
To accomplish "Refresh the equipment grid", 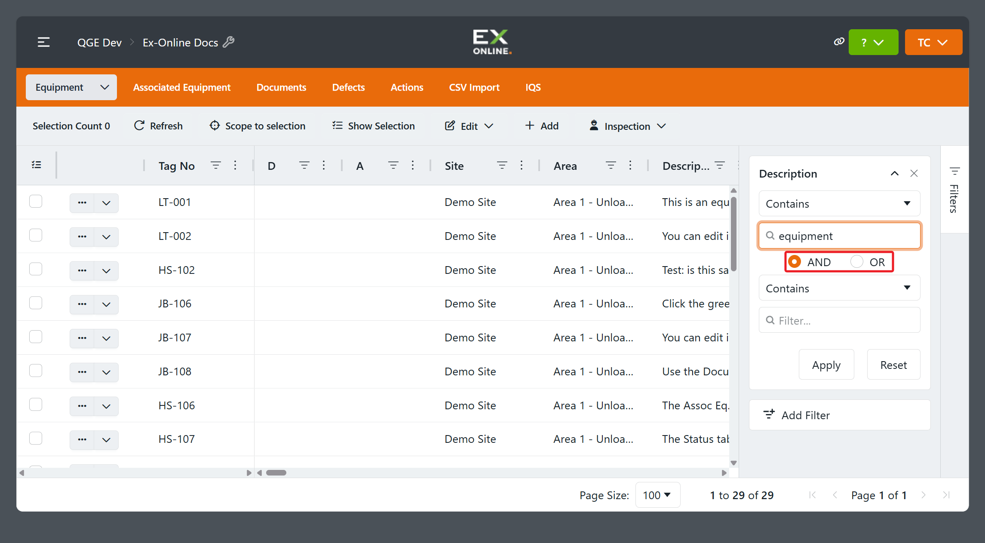I will click(x=158, y=126).
